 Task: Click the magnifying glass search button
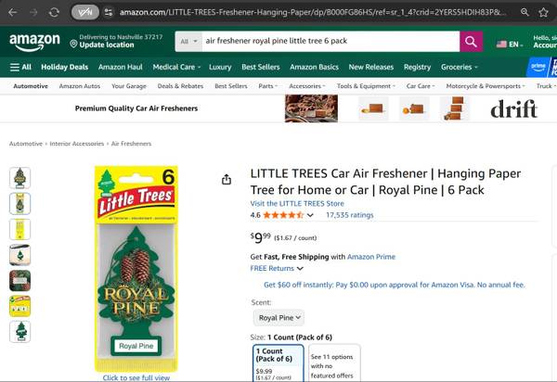472,42
